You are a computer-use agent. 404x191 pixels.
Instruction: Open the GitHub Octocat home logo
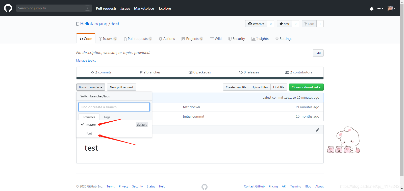(8, 8)
